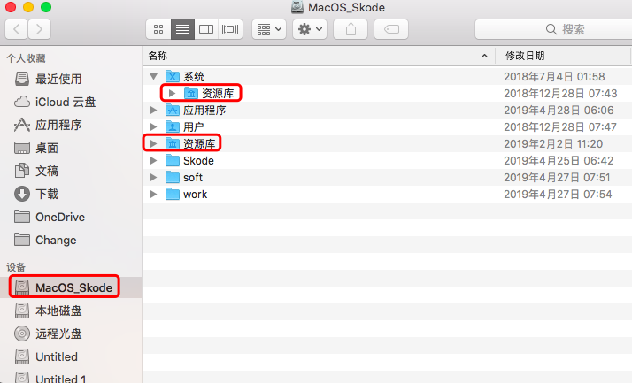Select the 应用程序 folder icon in list
The image size is (632, 383).
pyautogui.click(x=173, y=110)
